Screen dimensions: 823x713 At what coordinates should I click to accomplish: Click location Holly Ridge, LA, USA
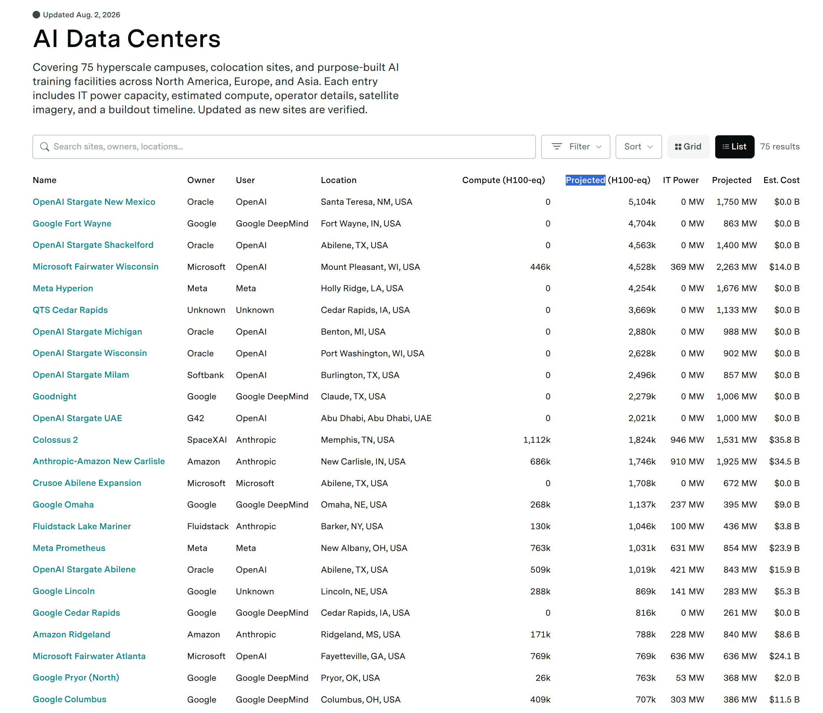pyautogui.click(x=362, y=288)
